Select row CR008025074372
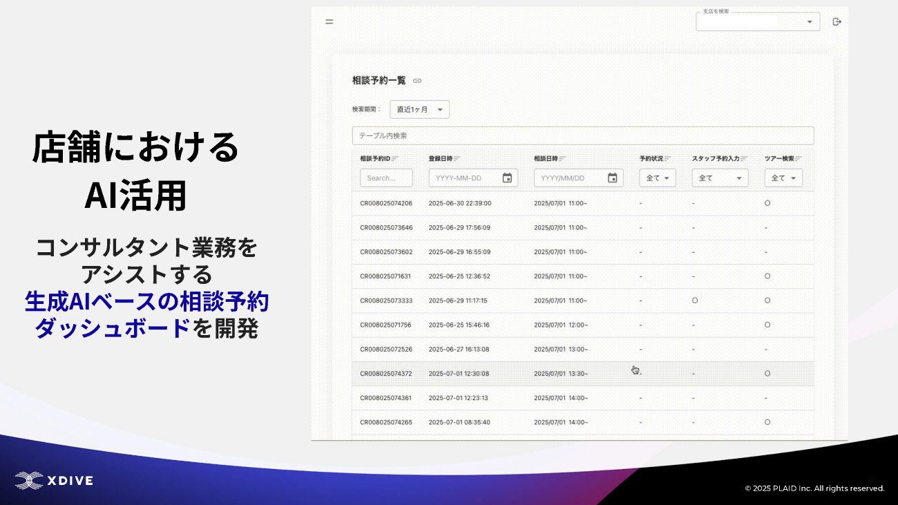 click(583, 373)
